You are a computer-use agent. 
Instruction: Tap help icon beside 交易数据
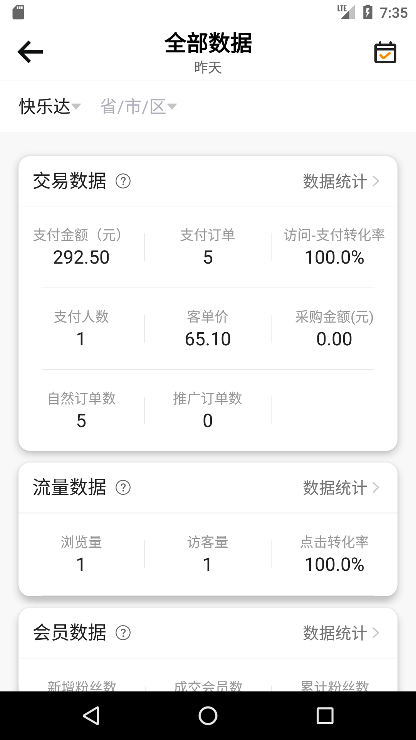[123, 181]
